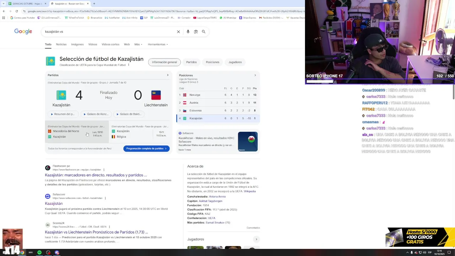The width and height of the screenshot is (455, 256).
Task: Click the Google logo
Action: [x=23, y=31]
